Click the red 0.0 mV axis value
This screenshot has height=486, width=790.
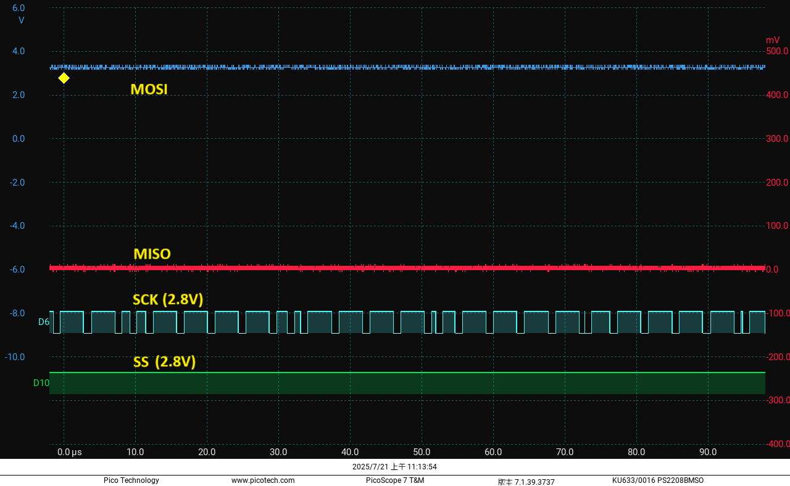point(773,270)
